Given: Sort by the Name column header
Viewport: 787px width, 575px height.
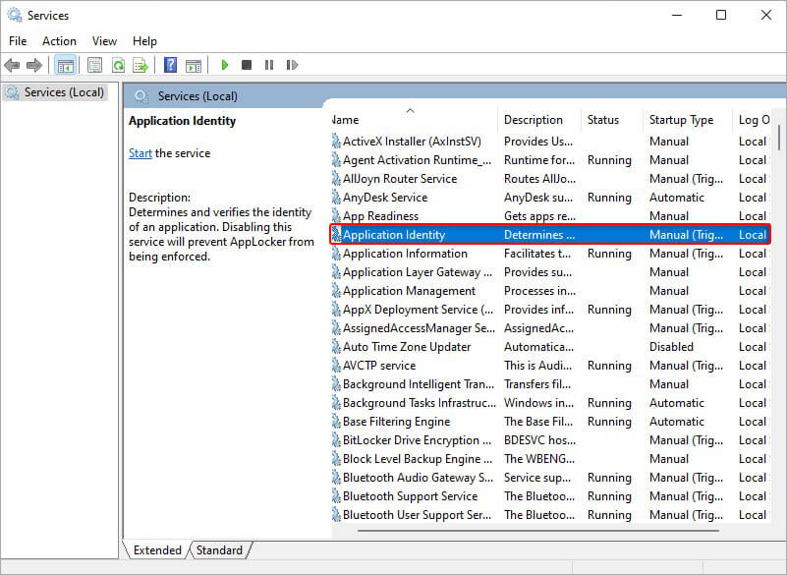Looking at the screenshot, I should (x=414, y=120).
